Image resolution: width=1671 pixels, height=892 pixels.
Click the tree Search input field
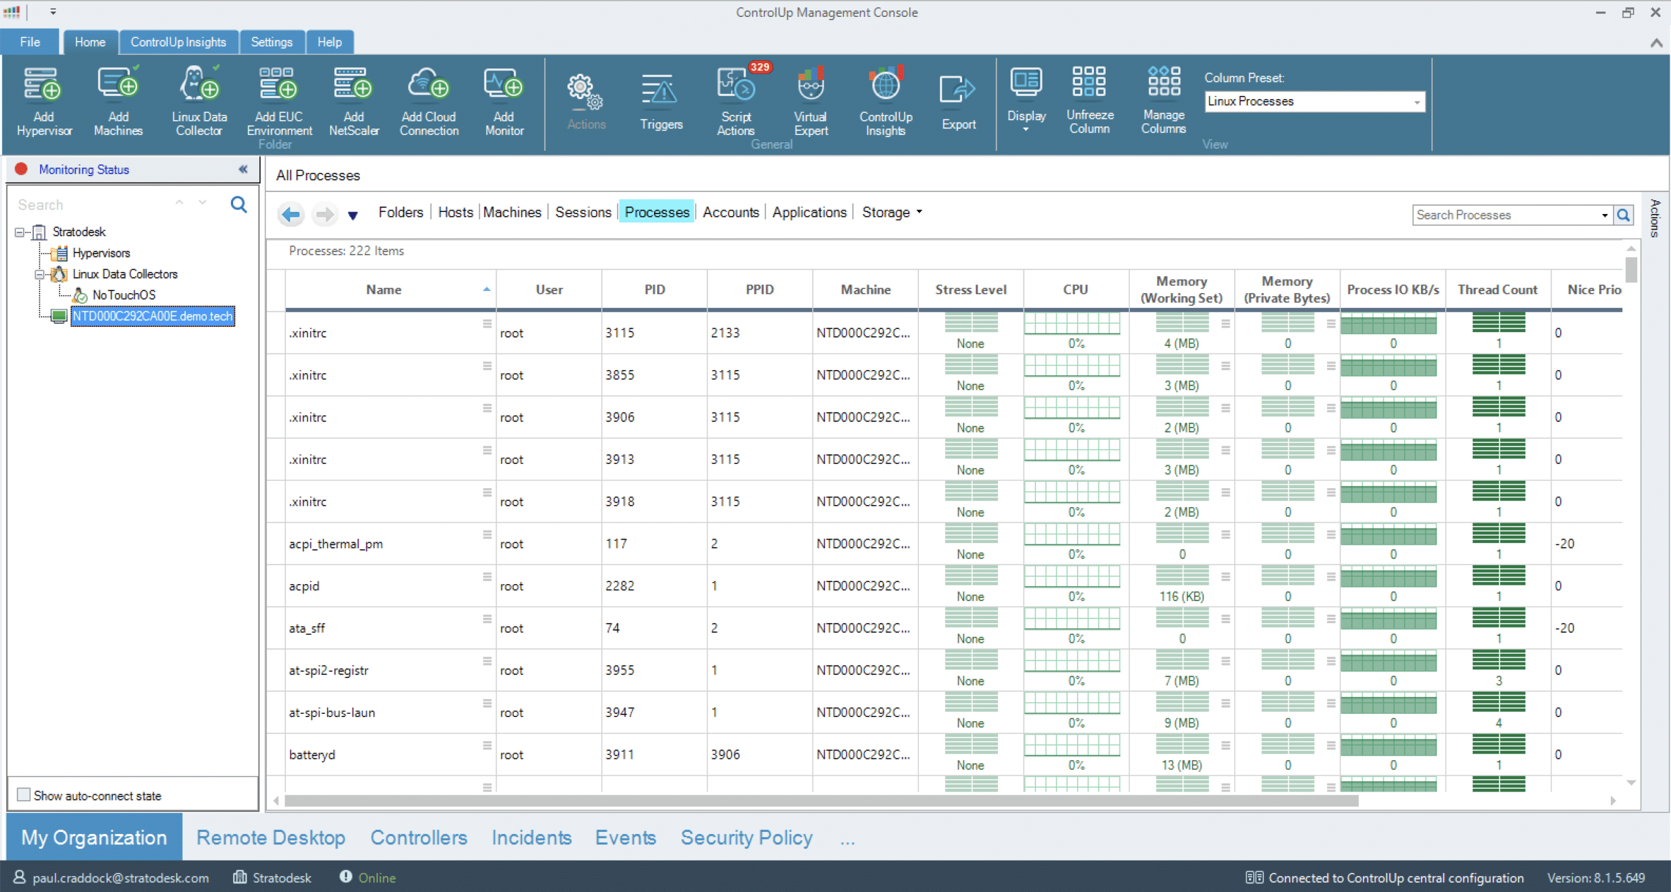pyautogui.click(x=91, y=205)
